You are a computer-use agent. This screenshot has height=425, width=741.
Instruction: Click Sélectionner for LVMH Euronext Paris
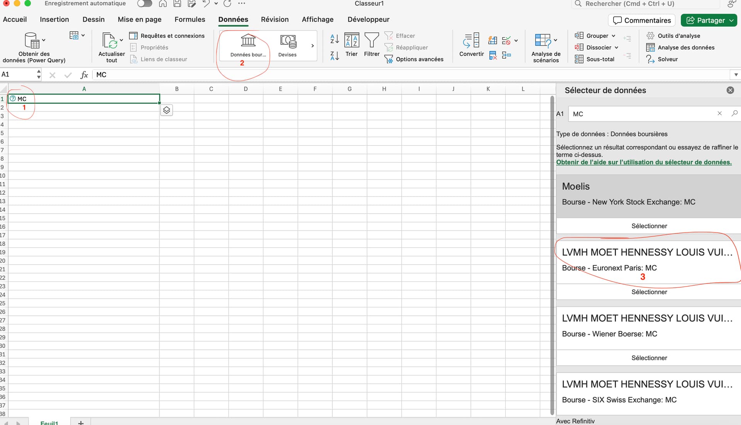coord(649,292)
